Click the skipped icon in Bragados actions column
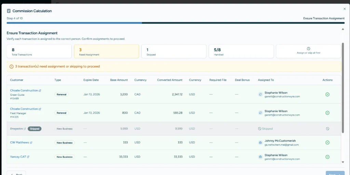 327,129
